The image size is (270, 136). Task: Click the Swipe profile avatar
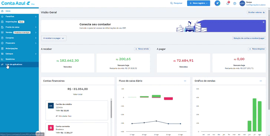242,3
